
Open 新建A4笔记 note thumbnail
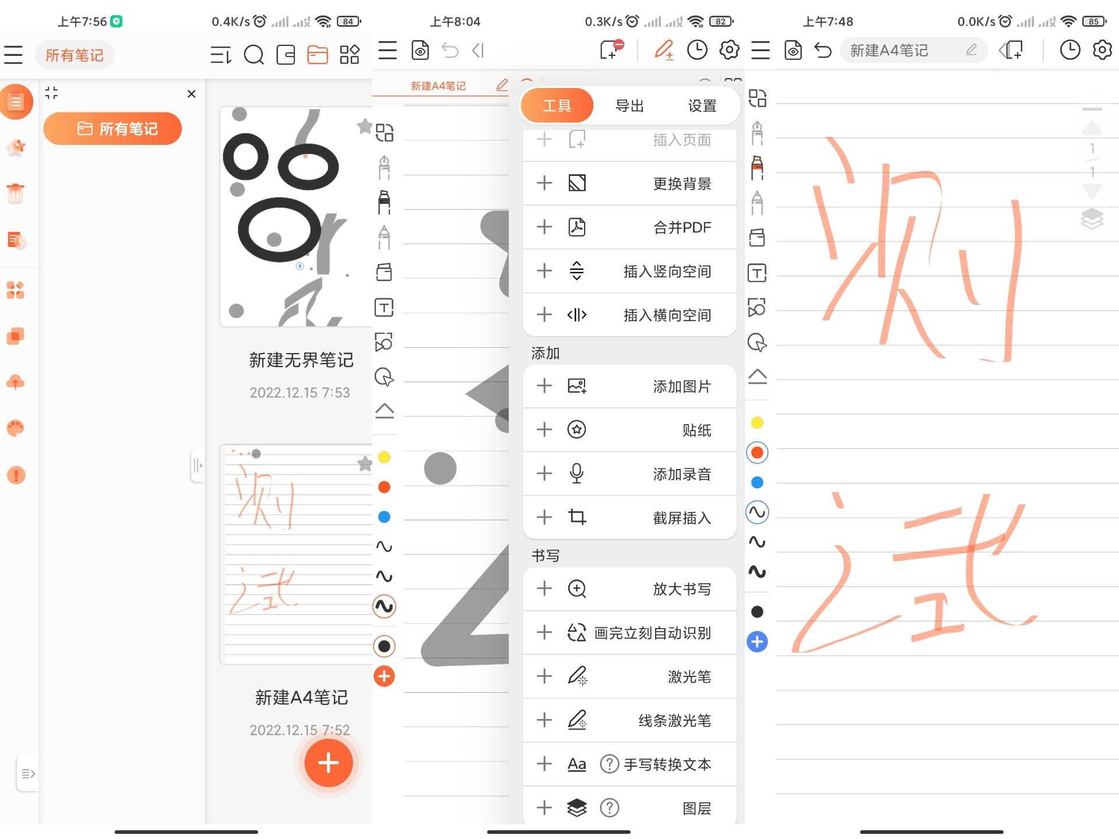pos(296,554)
